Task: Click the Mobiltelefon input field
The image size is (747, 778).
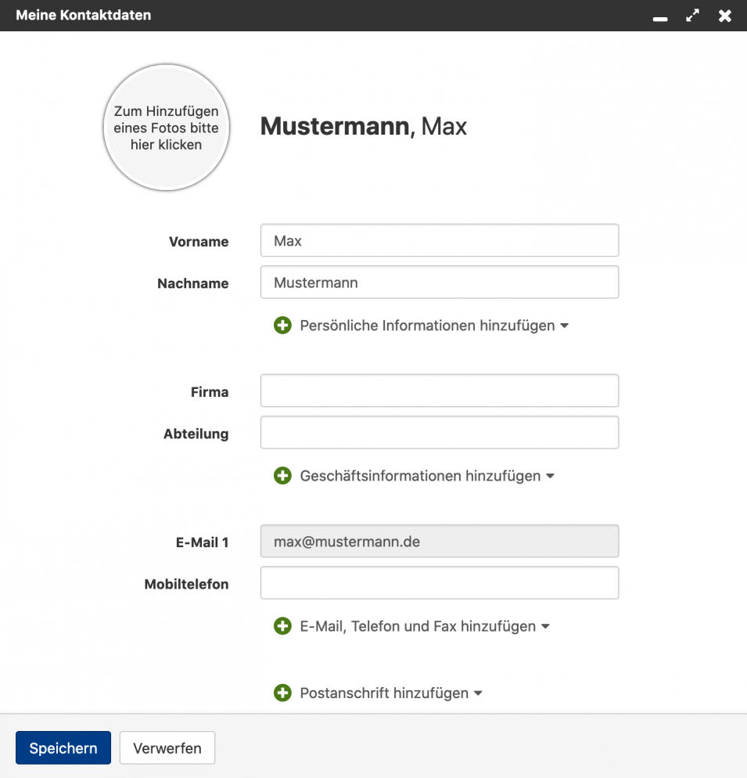Action: (x=439, y=582)
